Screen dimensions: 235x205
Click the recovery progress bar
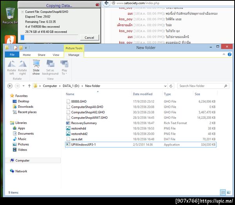49,37
